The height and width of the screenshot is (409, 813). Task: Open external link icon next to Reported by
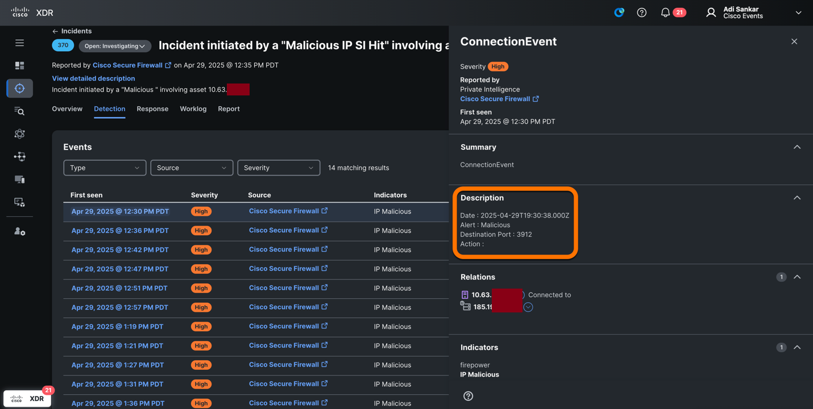[168, 65]
